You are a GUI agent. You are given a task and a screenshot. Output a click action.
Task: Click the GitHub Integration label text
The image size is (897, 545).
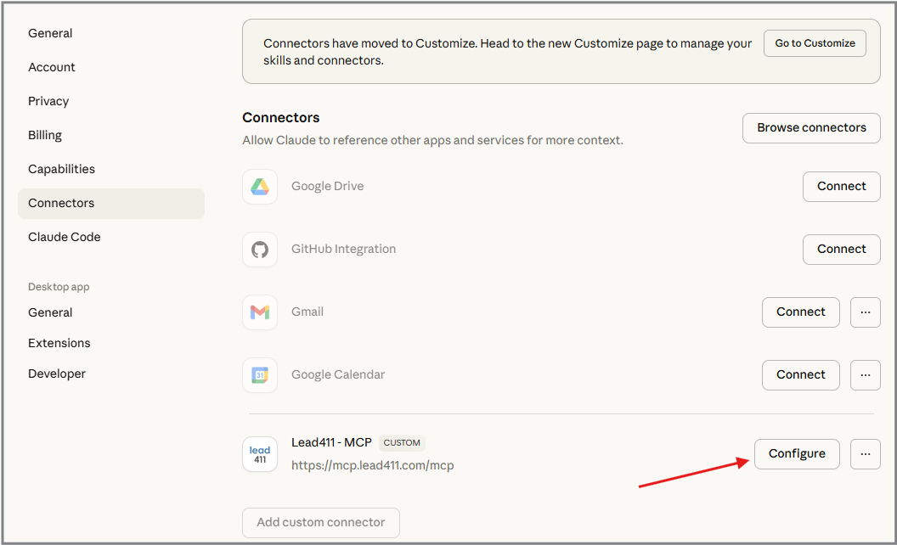pos(343,250)
